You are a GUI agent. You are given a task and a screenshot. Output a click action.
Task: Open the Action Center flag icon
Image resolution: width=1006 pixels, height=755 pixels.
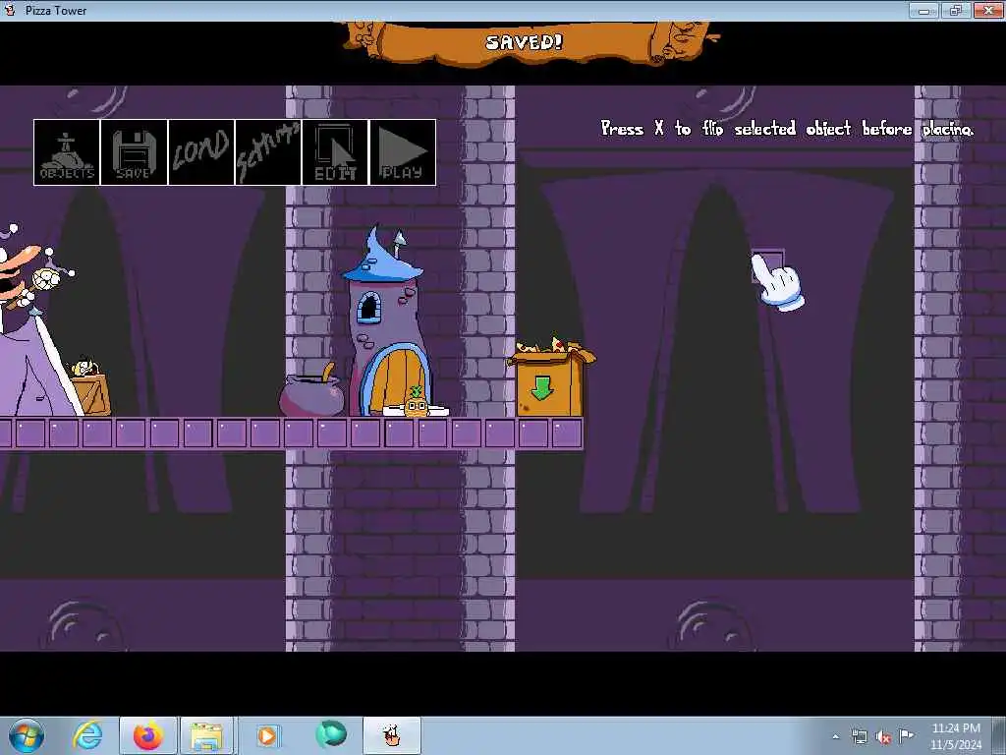coord(906,736)
